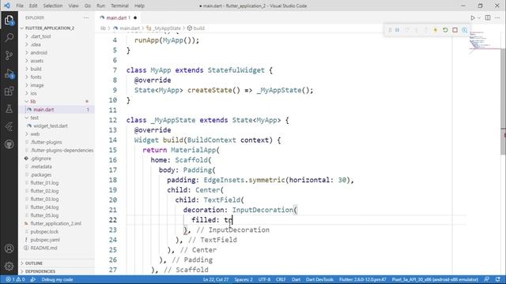Image resolution: width=506 pixels, height=284 pixels.
Task: Open the Selection menu
Action: 53,6
